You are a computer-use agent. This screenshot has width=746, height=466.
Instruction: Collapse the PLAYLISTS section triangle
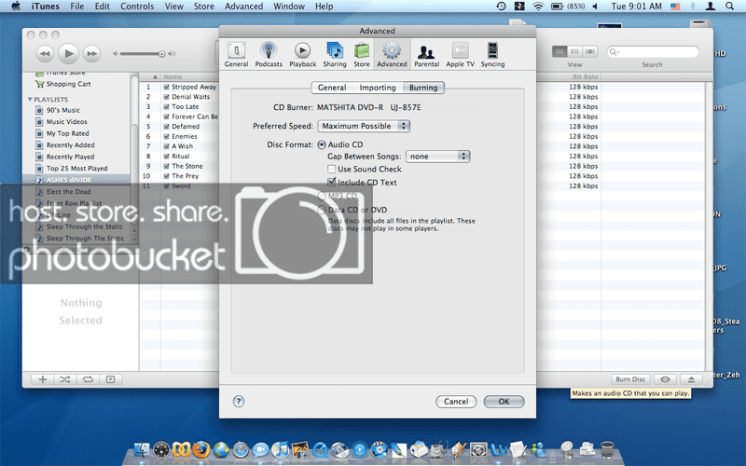point(30,100)
